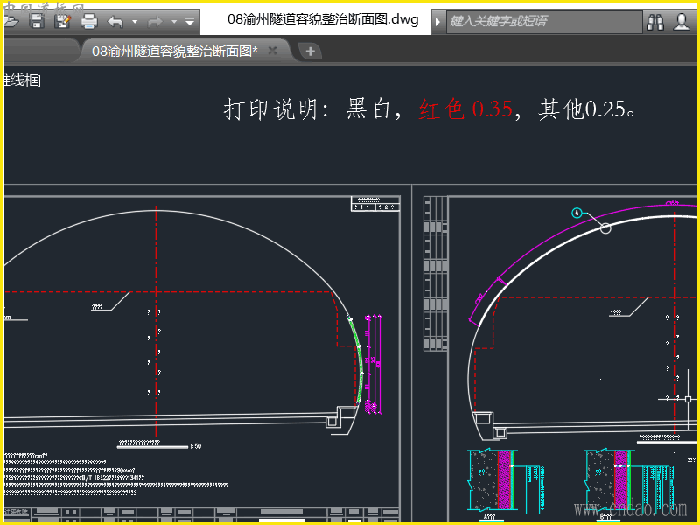Click the Save icon in quick access toolbar
700x525 pixels.
tap(37, 21)
